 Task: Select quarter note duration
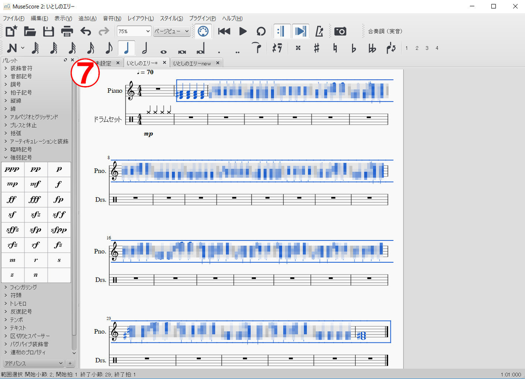click(127, 48)
